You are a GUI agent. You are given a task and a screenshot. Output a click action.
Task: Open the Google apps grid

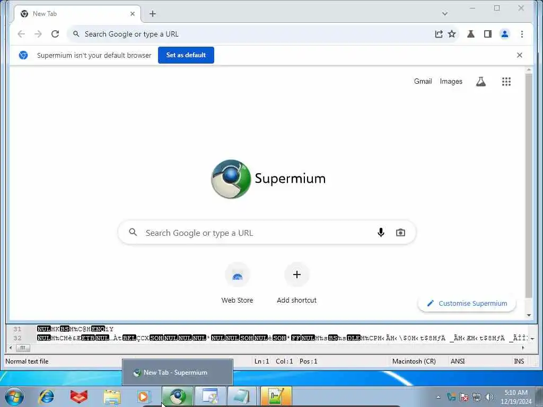[x=506, y=81]
